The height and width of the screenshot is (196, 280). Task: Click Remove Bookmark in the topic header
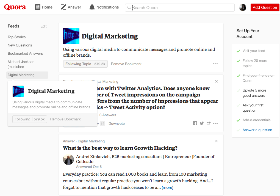126,64
